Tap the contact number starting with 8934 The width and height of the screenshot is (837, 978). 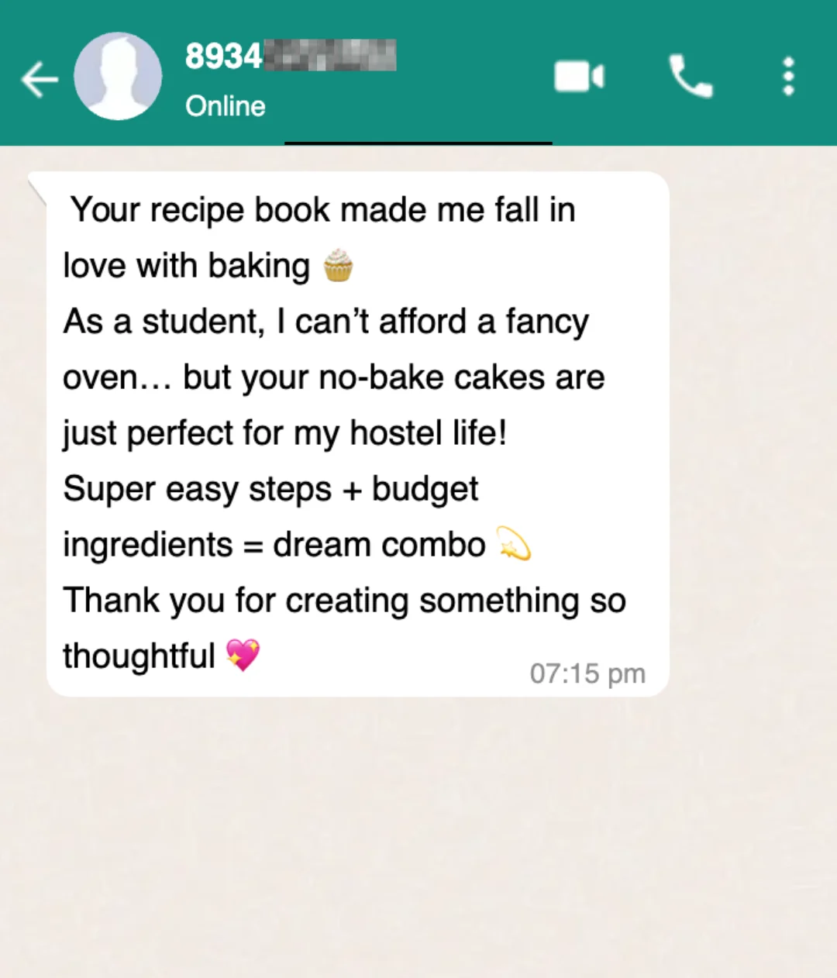pos(291,56)
